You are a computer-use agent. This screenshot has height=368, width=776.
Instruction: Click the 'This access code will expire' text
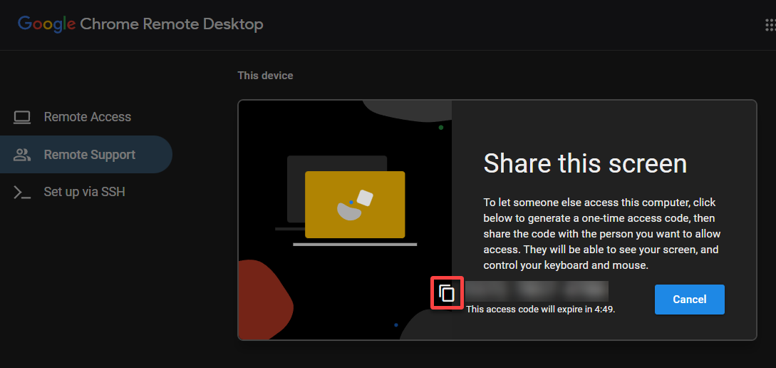(540, 309)
